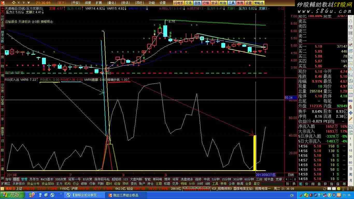The height and width of the screenshot is (199, 354).
Task: Open the 扩展 menu
Action: (99, 3)
